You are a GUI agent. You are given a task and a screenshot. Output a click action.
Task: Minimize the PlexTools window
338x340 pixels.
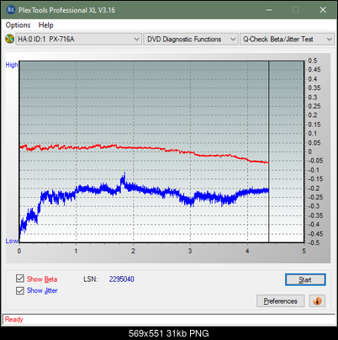pos(269,10)
